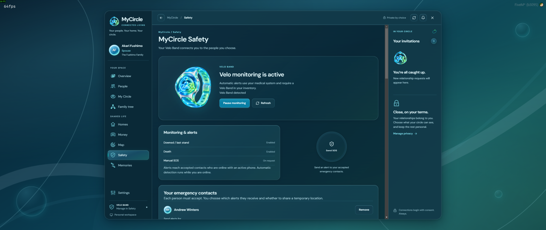Open the Money section
This screenshot has width=546, height=230.
(x=128, y=135)
